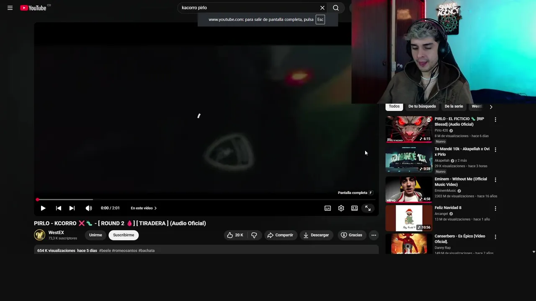Play the video
This screenshot has width=536, height=301.
tap(43, 208)
